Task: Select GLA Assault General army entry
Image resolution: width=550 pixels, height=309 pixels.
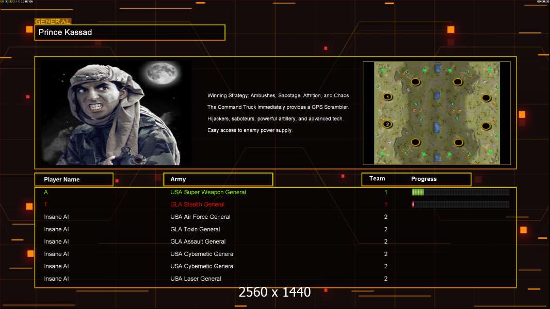Action: 198,242
